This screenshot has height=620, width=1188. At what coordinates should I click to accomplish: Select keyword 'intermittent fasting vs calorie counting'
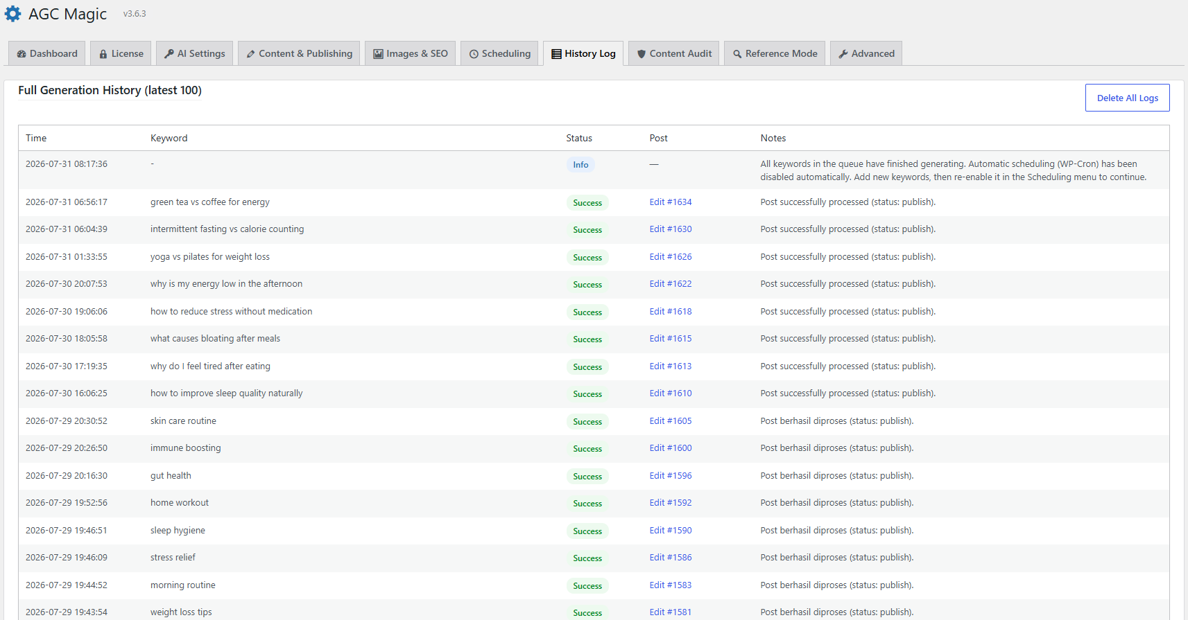227,229
